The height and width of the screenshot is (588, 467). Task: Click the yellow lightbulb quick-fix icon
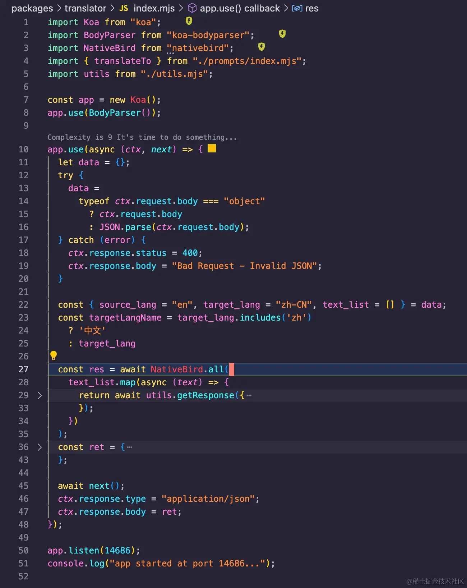(54, 355)
